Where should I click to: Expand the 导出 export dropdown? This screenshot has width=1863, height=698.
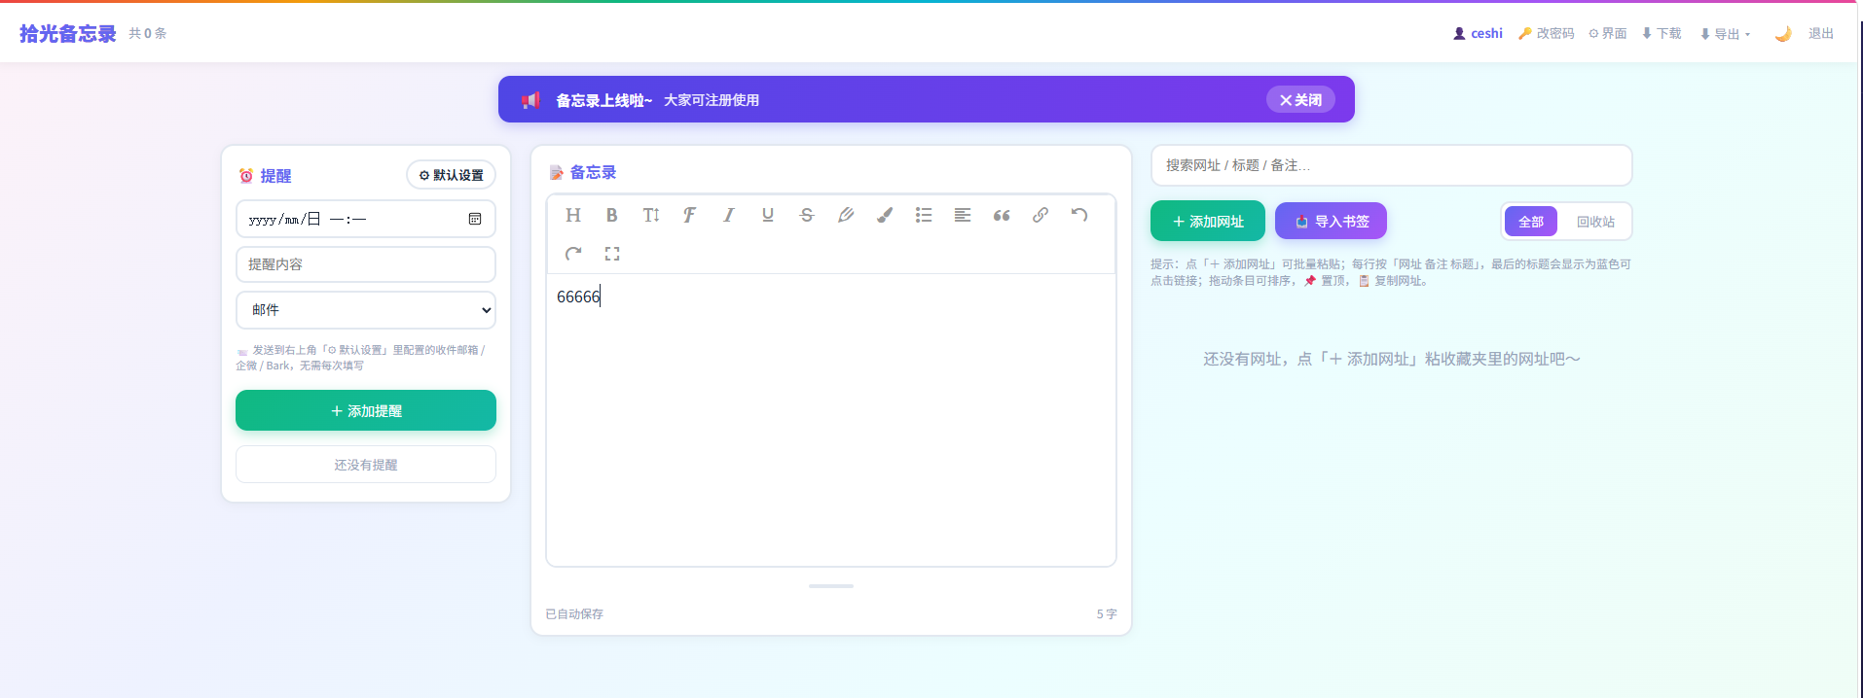tap(1725, 34)
